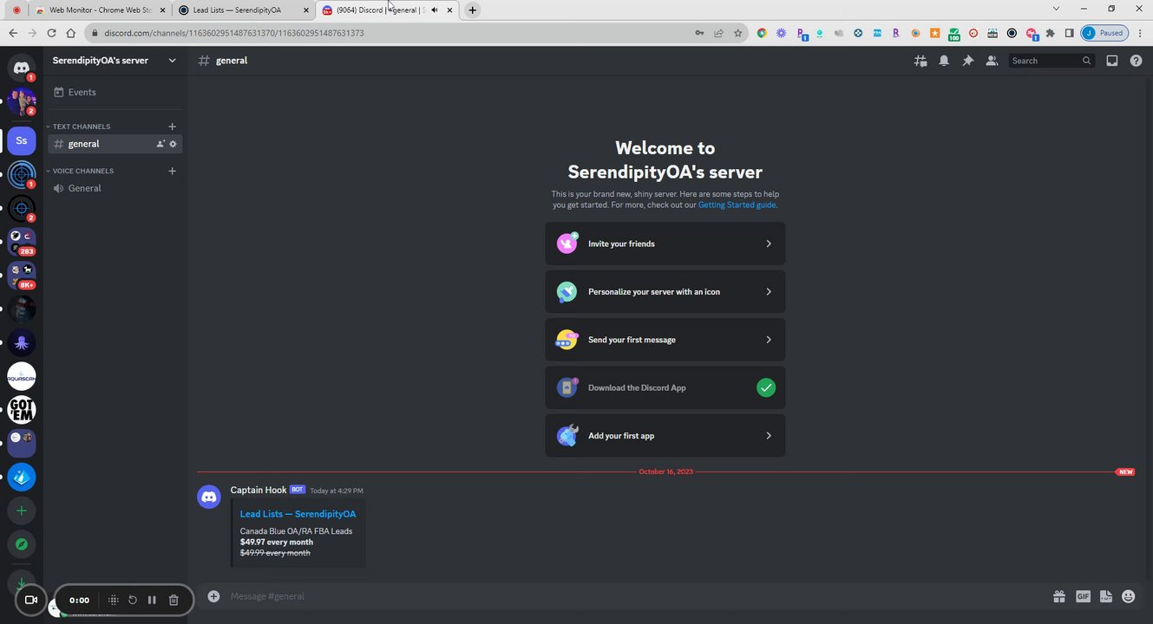Open Explore Discoverable Servers compass icon
This screenshot has width=1153, height=624.
click(22, 544)
